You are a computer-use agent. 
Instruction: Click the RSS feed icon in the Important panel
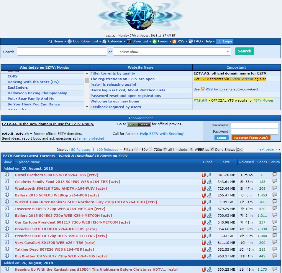[203, 89]
